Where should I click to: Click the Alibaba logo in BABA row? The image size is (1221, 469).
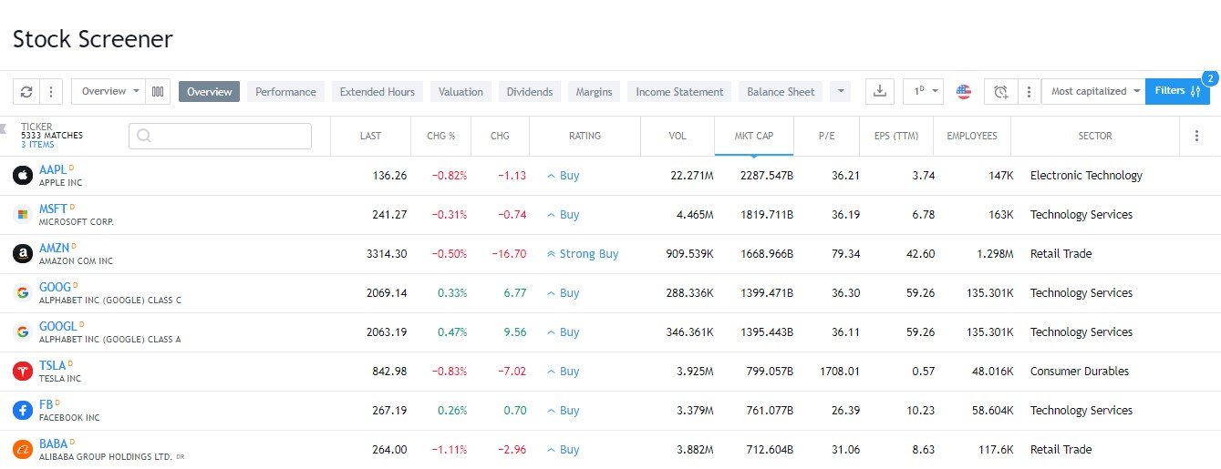coord(23,450)
